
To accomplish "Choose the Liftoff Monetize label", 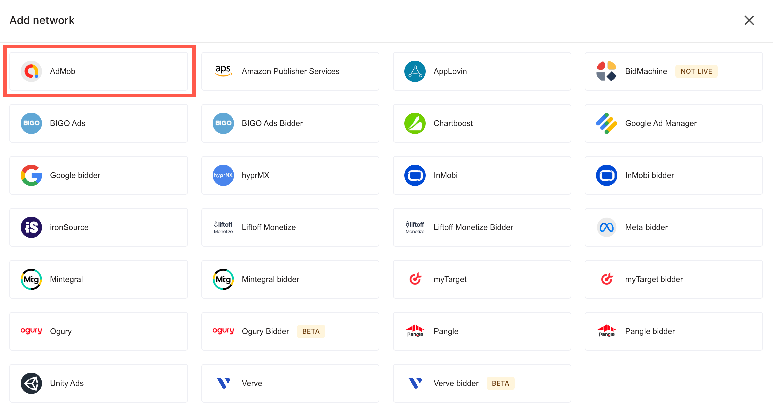I will pyautogui.click(x=269, y=227).
